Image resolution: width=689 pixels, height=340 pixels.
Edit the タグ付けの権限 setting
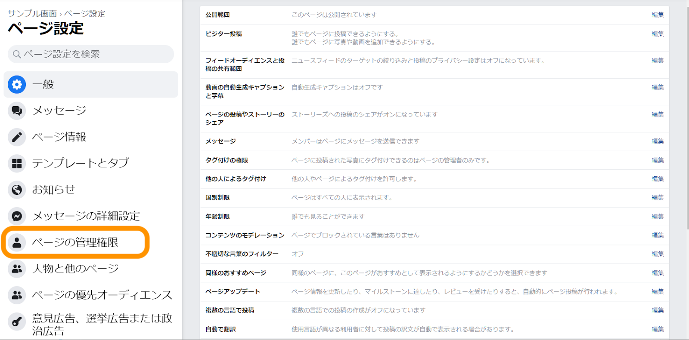click(658, 160)
